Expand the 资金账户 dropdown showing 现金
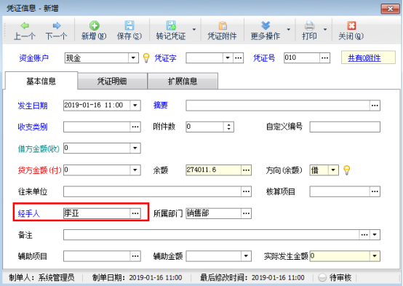 [x=133, y=58]
